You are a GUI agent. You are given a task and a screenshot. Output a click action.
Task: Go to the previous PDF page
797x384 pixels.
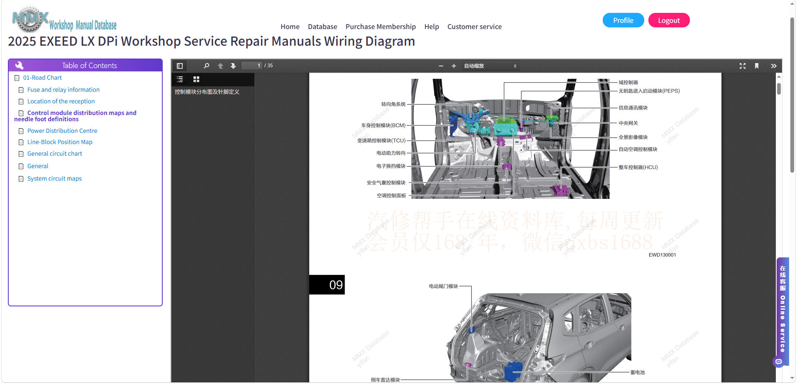(x=220, y=66)
